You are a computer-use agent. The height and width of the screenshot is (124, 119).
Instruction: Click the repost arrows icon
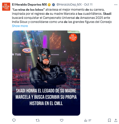pyautogui.click(x=38, y=120)
